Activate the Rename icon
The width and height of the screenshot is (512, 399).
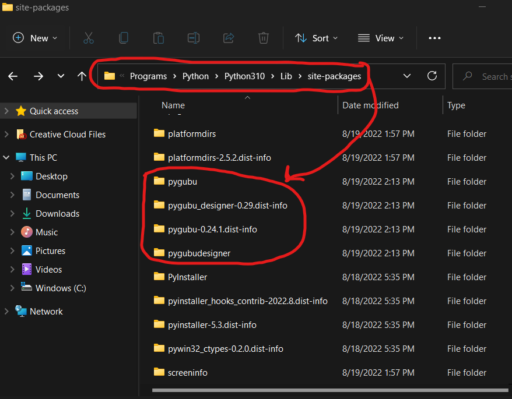tap(193, 38)
